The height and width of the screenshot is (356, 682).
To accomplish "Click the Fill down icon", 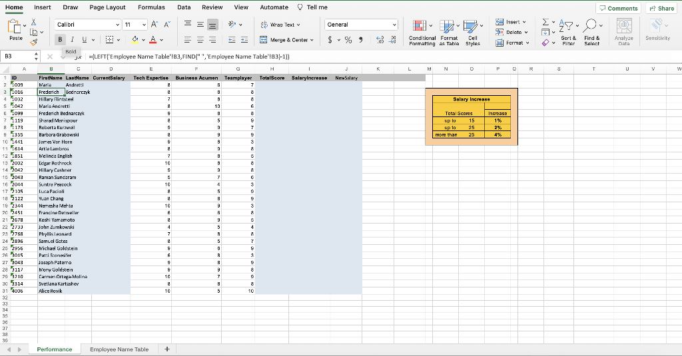I will pos(545,33).
